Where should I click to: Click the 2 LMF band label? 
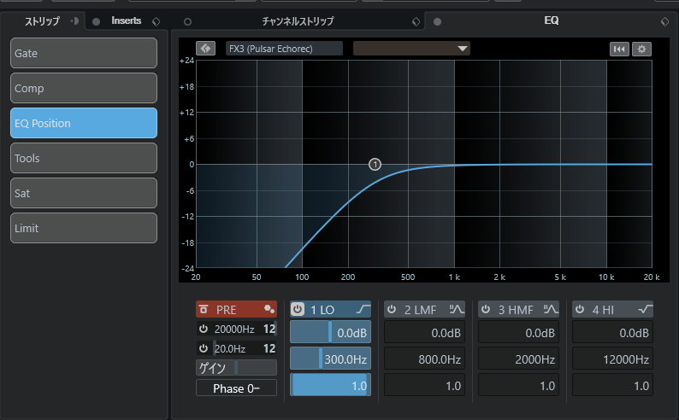[x=420, y=310]
